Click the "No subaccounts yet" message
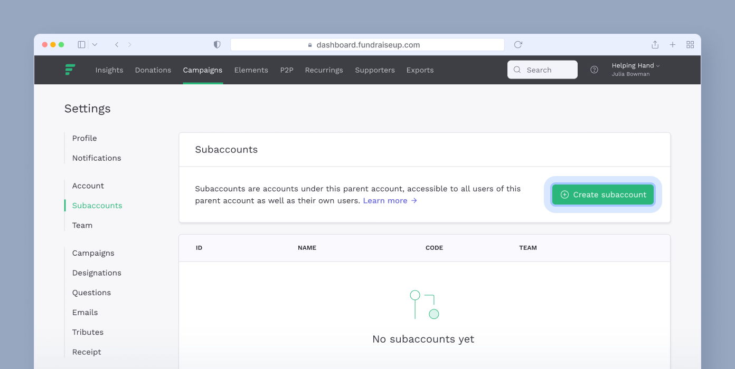This screenshot has width=735, height=369. click(x=423, y=339)
